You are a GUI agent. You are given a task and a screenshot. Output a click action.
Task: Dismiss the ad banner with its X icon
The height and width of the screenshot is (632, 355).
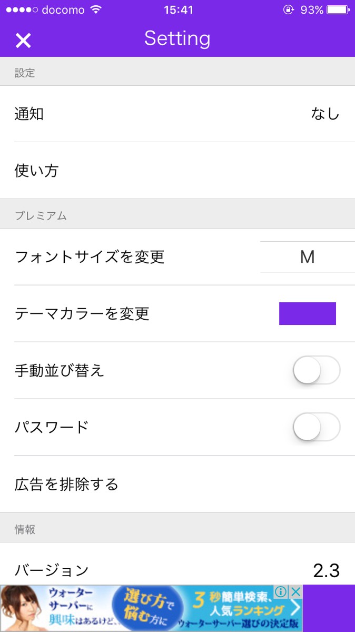click(x=295, y=592)
